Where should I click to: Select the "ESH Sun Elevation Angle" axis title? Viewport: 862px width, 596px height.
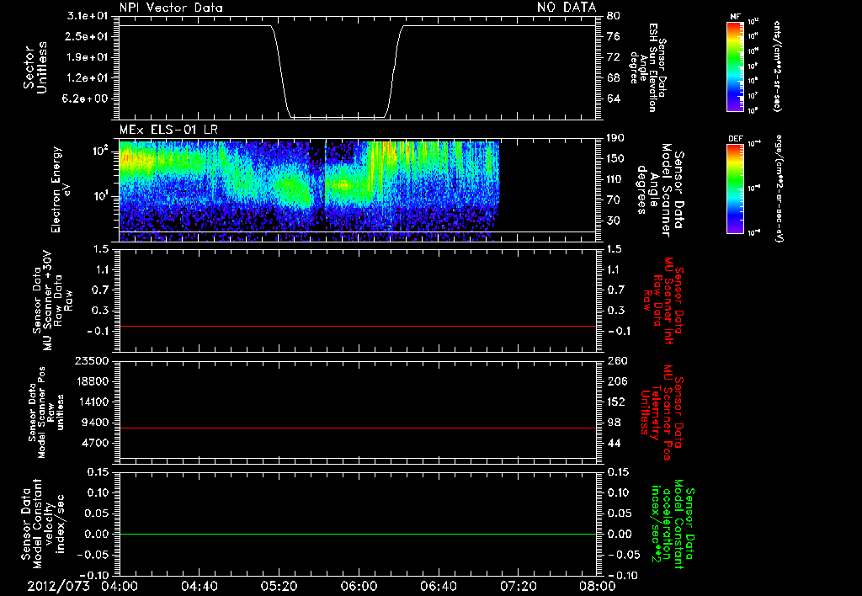tap(649, 67)
